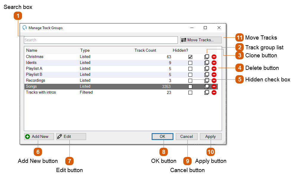Hide the Songs track group

click(190, 86)
